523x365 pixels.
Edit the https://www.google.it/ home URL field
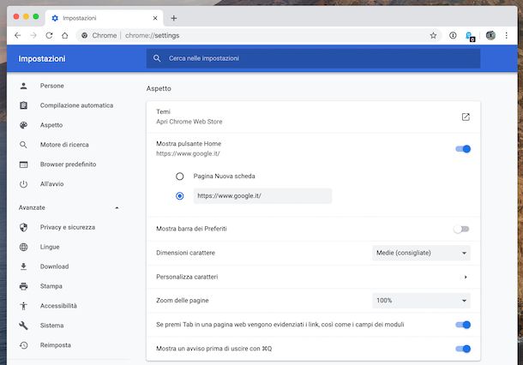click(262, 196)
